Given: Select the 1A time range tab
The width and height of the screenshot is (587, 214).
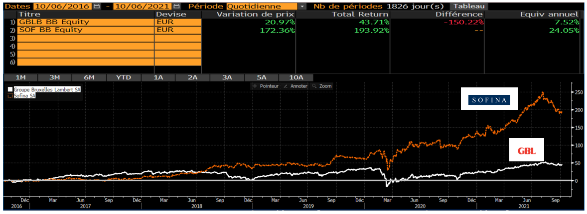Looking at the screenshot, I should tap(158, 77).
